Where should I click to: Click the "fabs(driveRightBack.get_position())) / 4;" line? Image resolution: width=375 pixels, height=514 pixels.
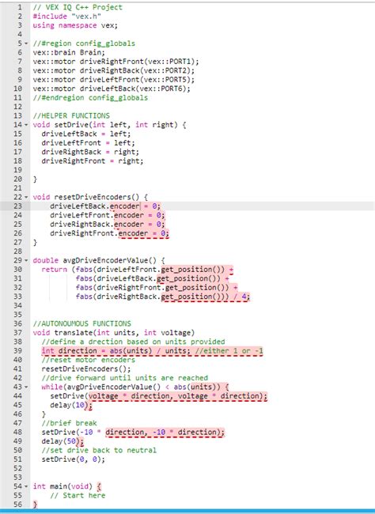tap(163, 297)
